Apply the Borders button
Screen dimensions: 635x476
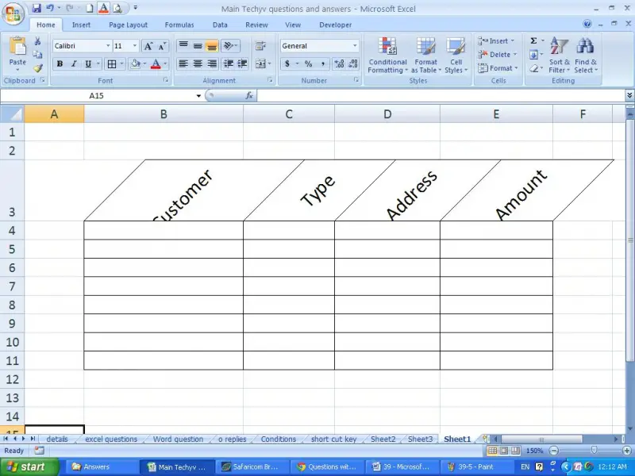click(112, 64)
